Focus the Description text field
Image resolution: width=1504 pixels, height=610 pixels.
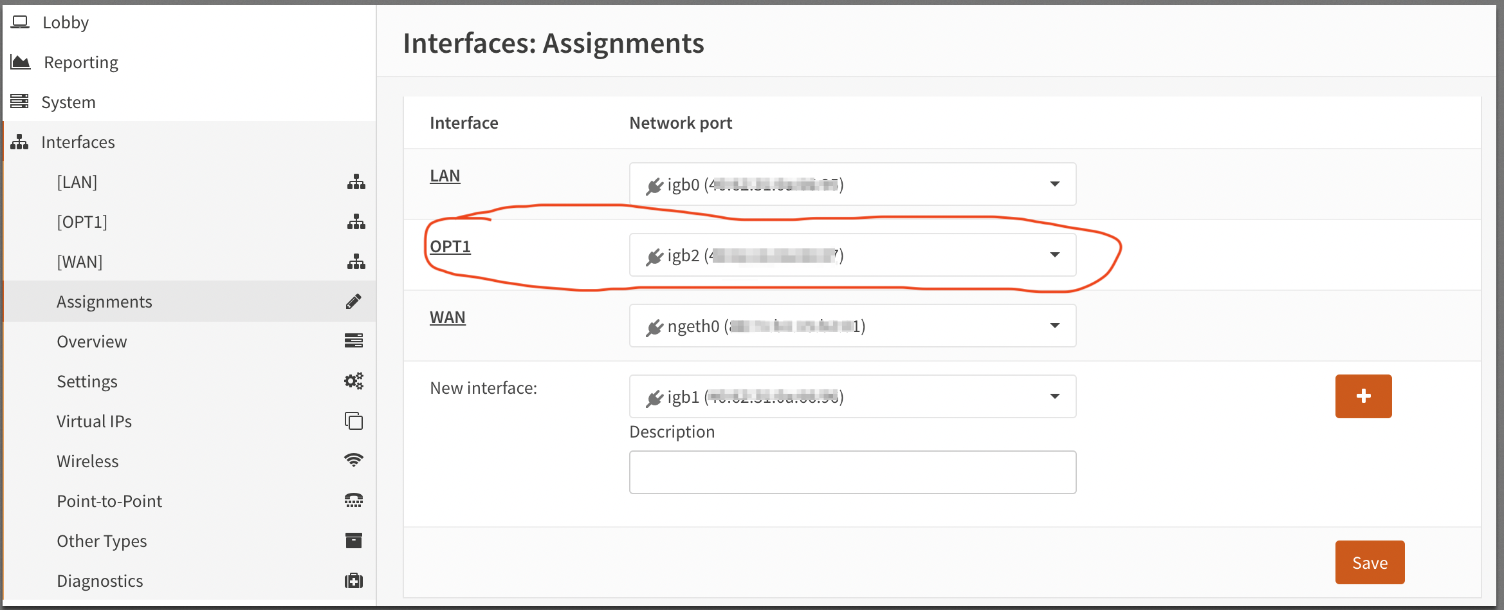852,472
